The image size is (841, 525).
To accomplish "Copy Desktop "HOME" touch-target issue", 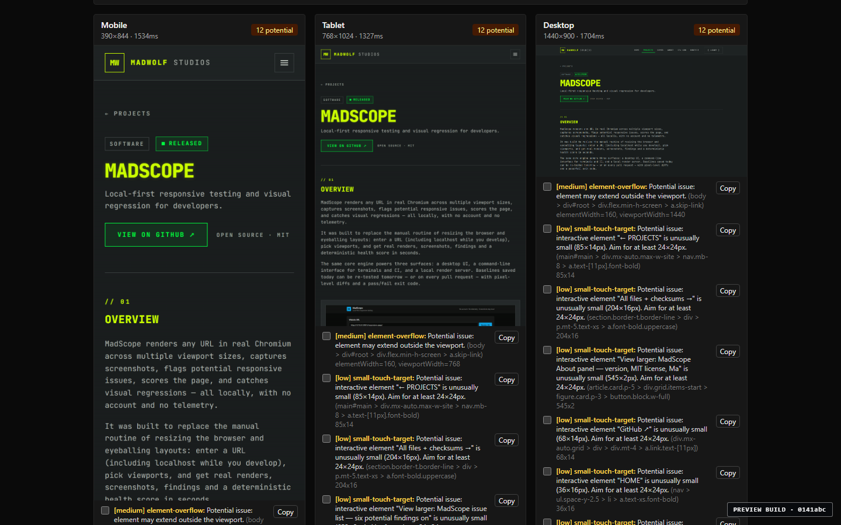I will [x=728, y=473].
